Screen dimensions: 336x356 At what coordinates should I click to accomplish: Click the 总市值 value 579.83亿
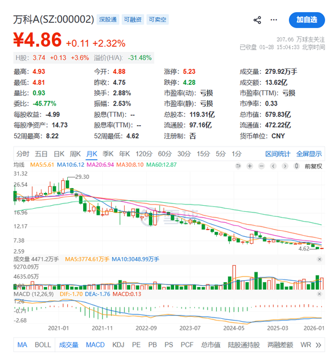click(x=278, y=114)
